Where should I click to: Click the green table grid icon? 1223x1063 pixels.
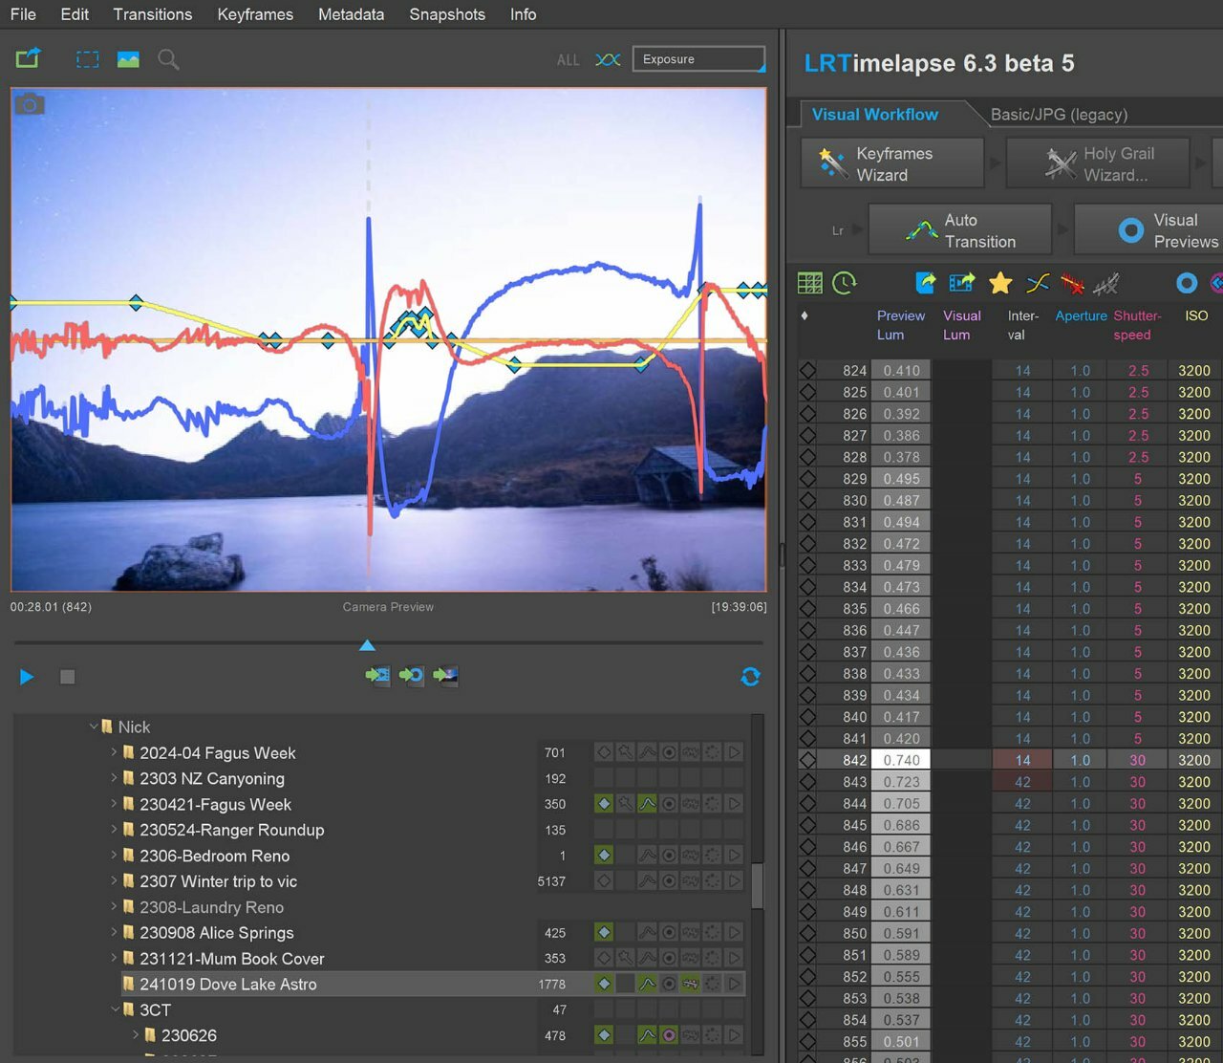809,283
